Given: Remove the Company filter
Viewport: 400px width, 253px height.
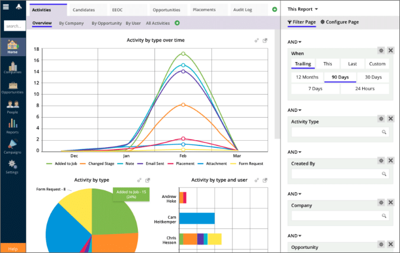Looking at the screenshot, I should [391, 202].
